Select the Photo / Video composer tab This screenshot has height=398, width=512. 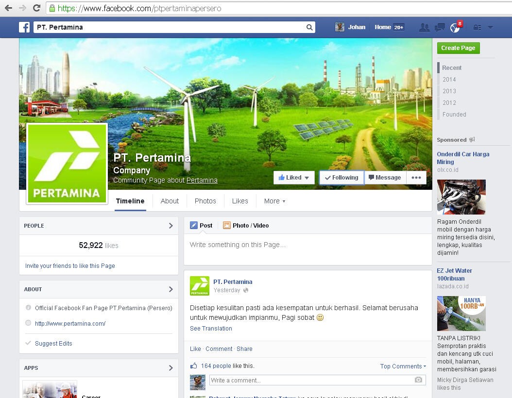pyautogui.click(x=246, y=225)
